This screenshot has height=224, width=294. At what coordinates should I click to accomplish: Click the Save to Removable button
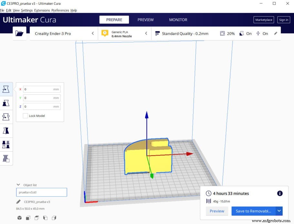click(254, 211)
